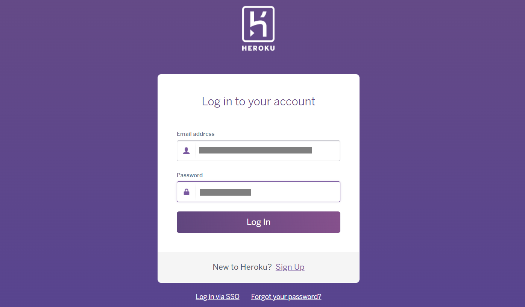The image size is (525, 307).
Task: Click the Email address field label
Action: (x=196, y=134)
